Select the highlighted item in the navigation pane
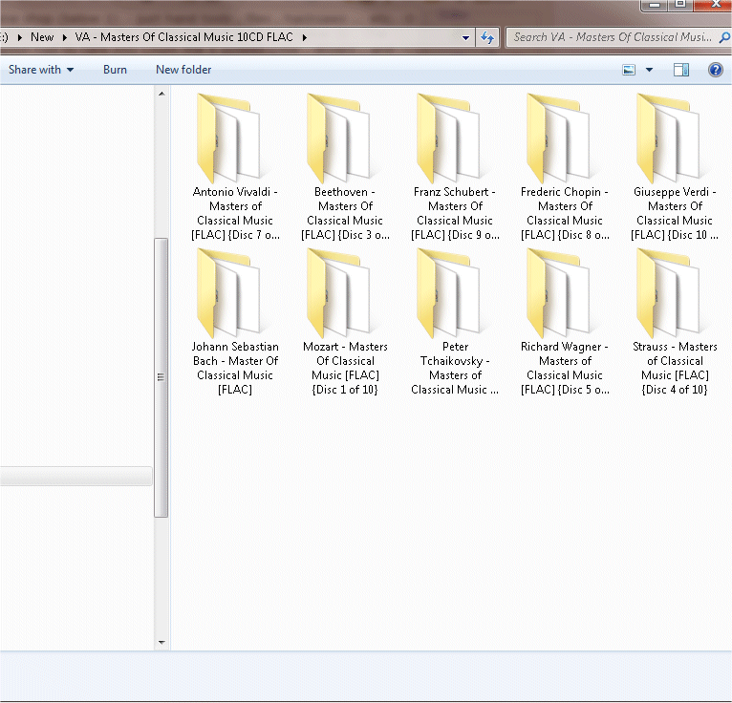732x703 pixels. point(75,477)
